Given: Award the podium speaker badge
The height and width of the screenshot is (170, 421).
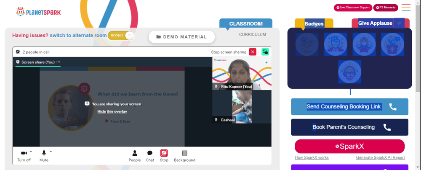Looking at the screenshot, I should (x=392, y=44).
